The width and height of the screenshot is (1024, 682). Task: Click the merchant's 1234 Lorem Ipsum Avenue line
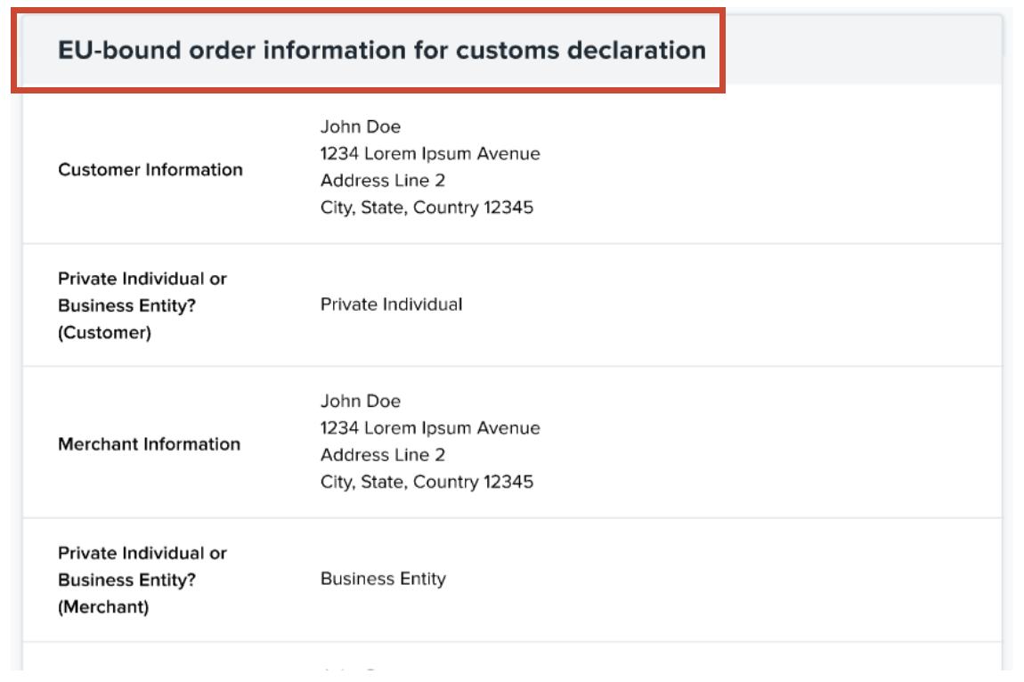click(x=430, y=428)
